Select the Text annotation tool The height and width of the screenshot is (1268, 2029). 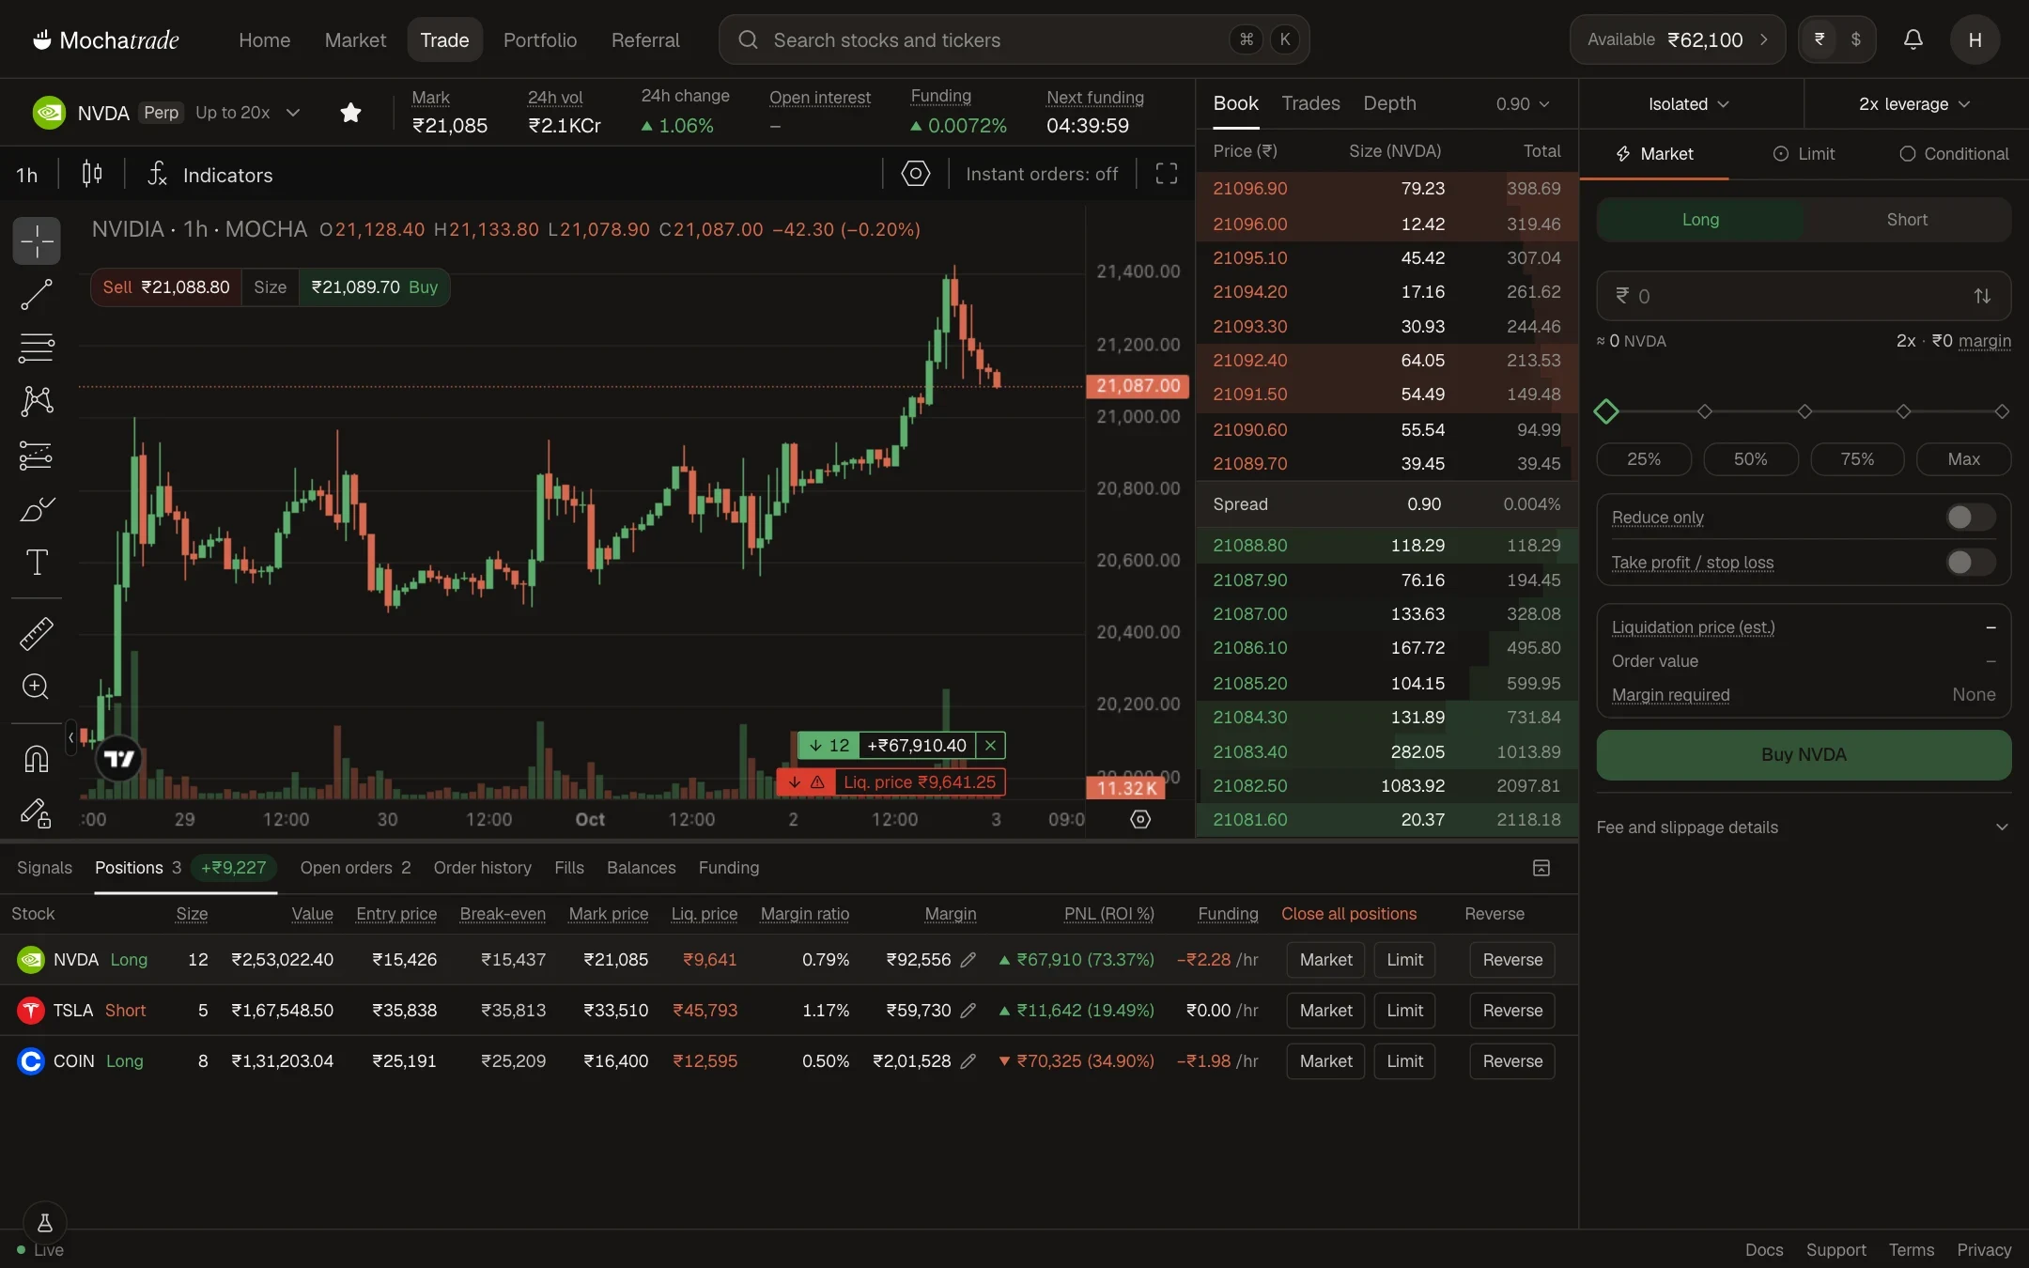click(x=37, y=563)
